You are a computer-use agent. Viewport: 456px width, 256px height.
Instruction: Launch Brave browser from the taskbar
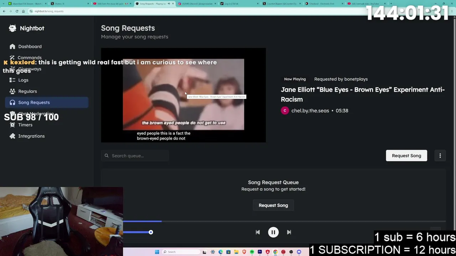244,252
